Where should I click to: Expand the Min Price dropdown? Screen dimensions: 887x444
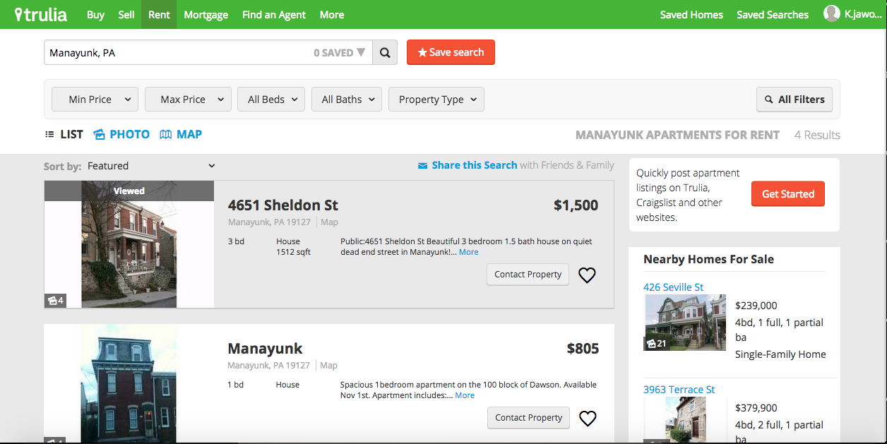[x=95, y=100]
